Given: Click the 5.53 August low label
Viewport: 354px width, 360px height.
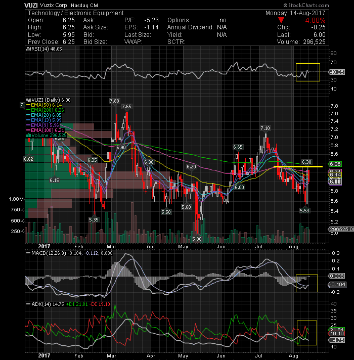Looking at the screenshot, I should coord(304,210).
